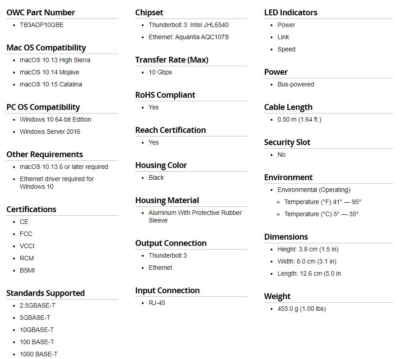Click Temperature (°C) 5° — 35° line
Image resolution: width=403 pixels, height=359 pixels.
321,214
